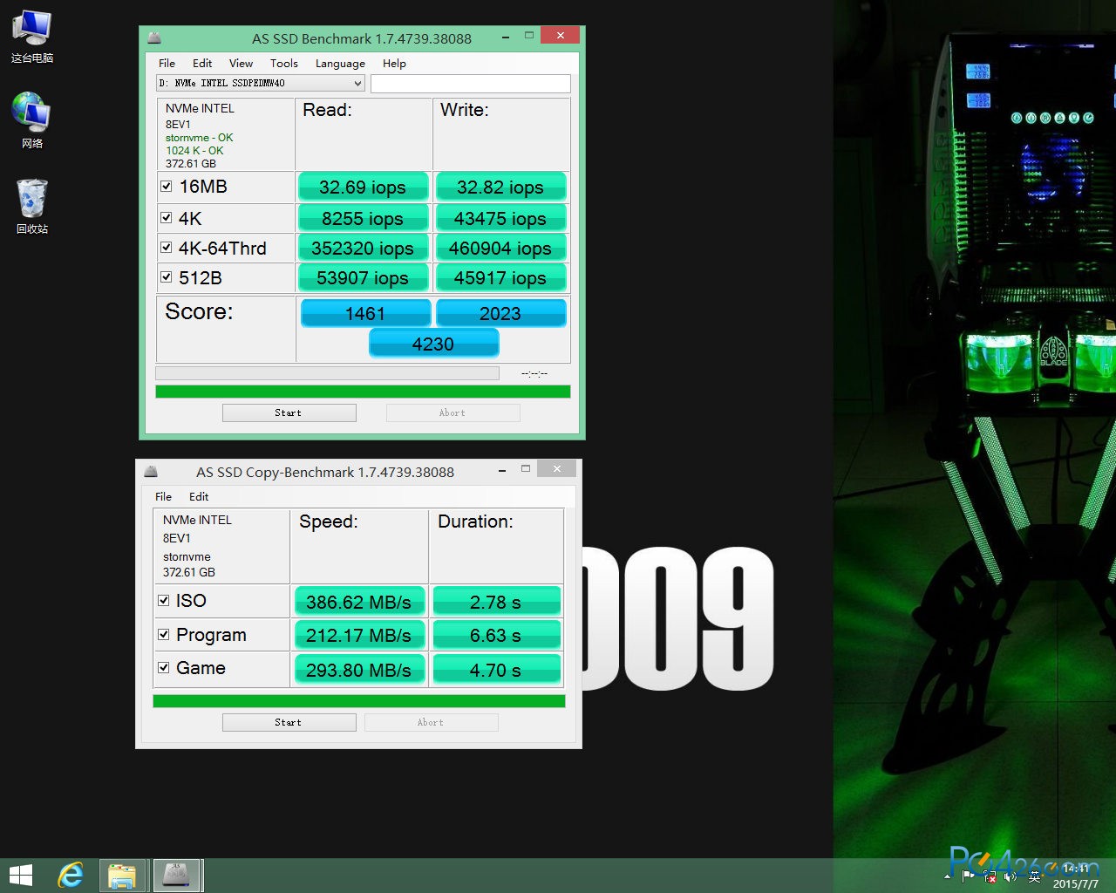Maximize the AS SSD Benchmark window
1116x893 pixels.
(528, 36)
